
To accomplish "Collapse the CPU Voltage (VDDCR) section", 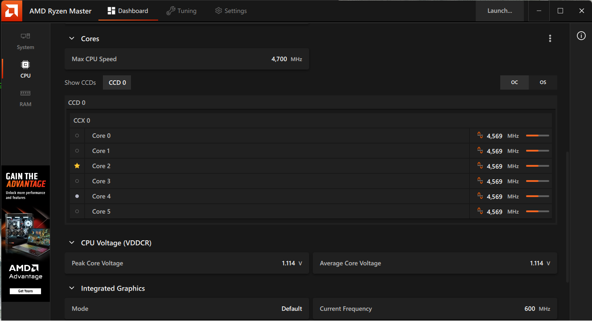I will (x=72, y=243).
